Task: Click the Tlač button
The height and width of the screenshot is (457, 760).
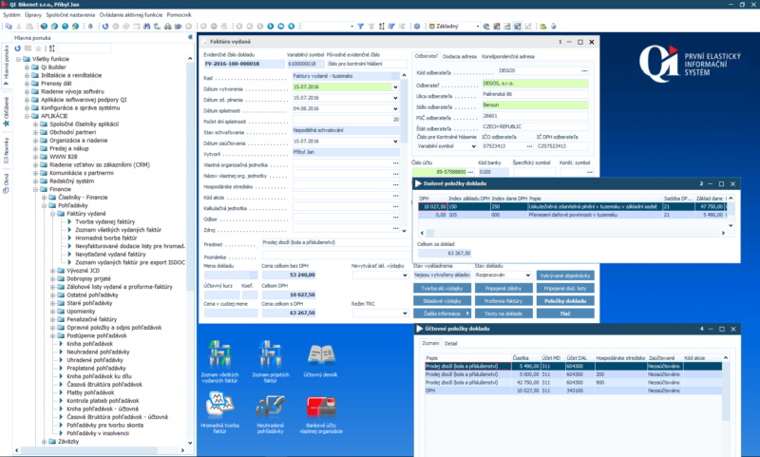Action: [565, 314]
